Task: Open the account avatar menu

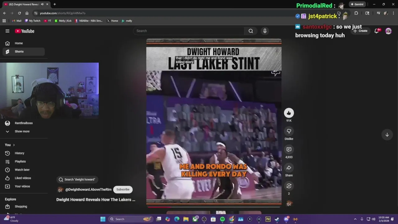Action: (x=388, y=31)
